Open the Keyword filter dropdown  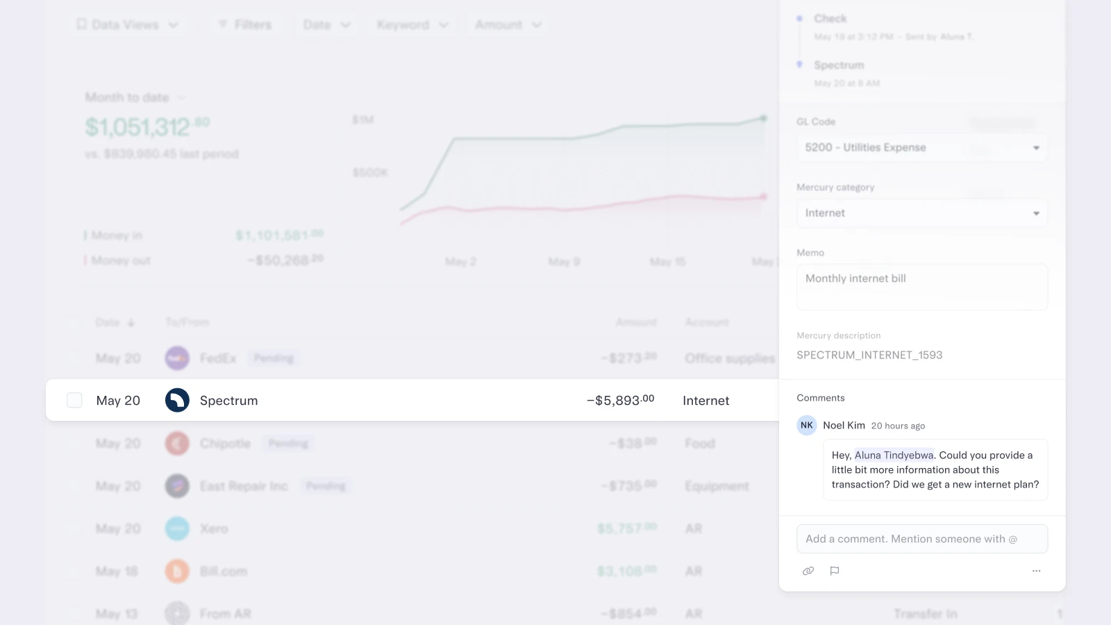412,25
